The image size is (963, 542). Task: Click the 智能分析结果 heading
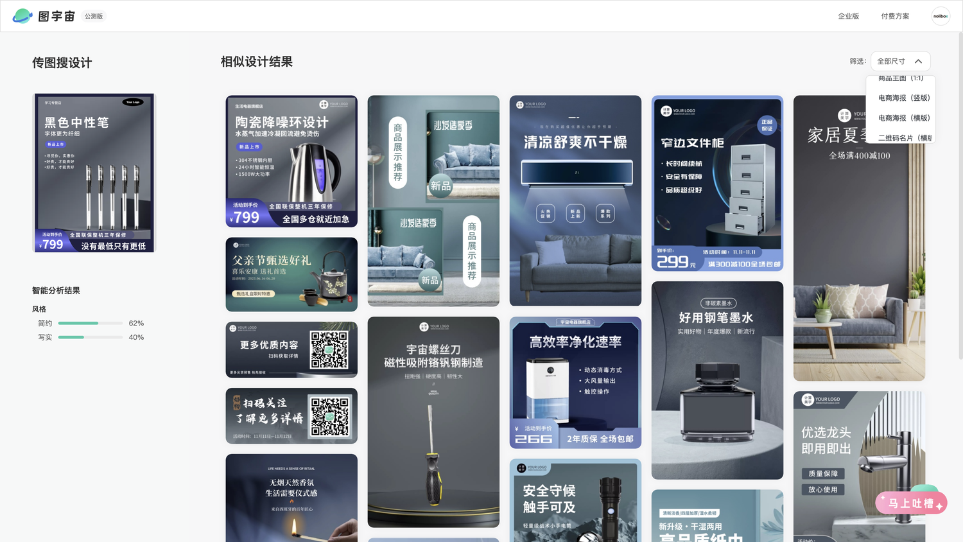pos(56,291)
